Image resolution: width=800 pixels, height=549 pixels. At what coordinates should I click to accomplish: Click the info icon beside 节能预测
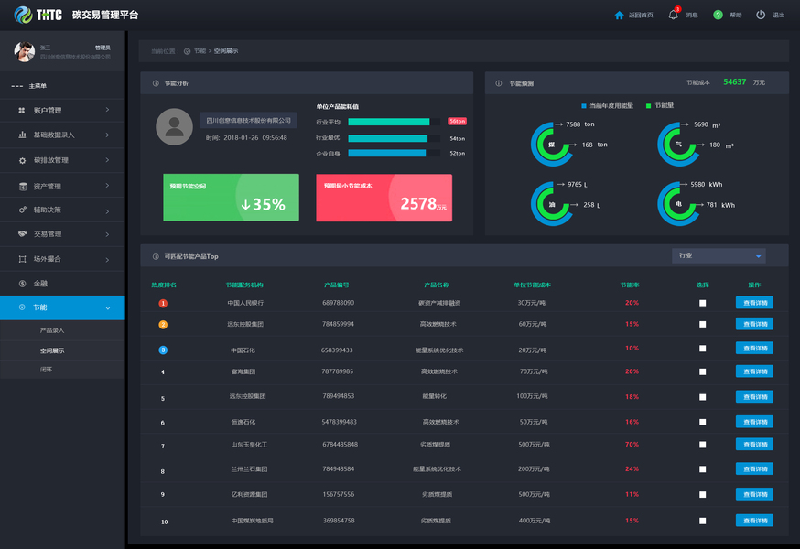tap(499, 83)
